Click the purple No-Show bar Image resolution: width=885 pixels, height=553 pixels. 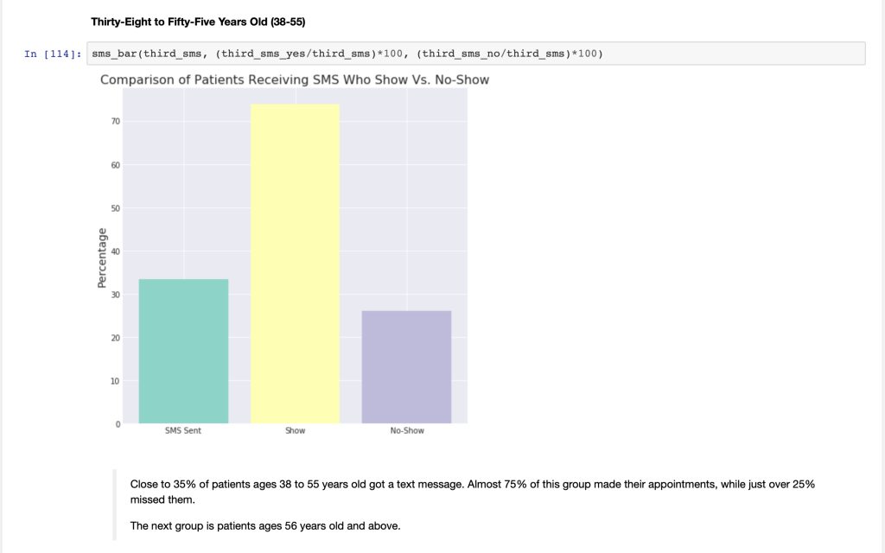[406, 366]
